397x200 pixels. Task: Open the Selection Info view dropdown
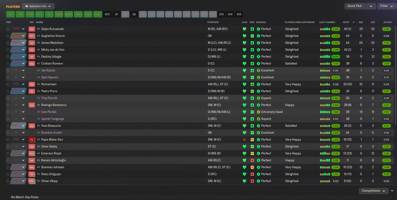tap(38, 6)
